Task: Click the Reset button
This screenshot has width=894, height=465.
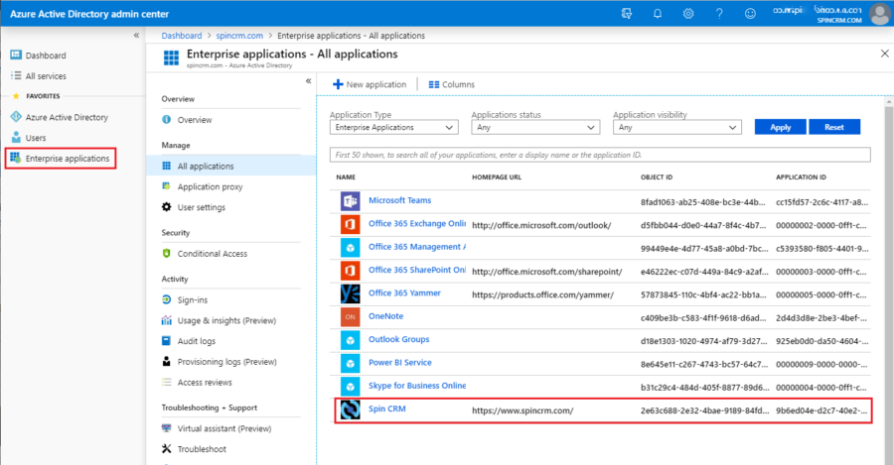Action: (x=834, y=127)
